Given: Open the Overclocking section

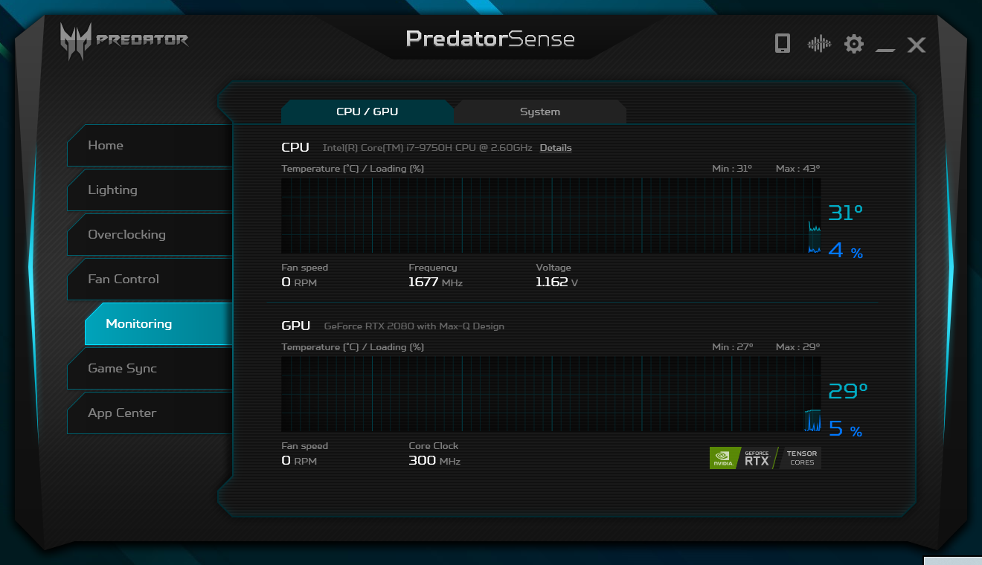Looking at the screenshot, I should [149, 234].
